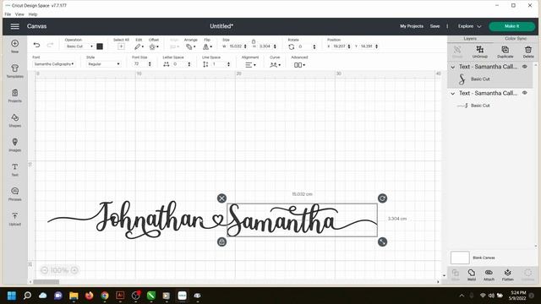The width and height of the screenshot is (541, 304).
Task: Open the Images panel
Action: [x=15, y=144]
